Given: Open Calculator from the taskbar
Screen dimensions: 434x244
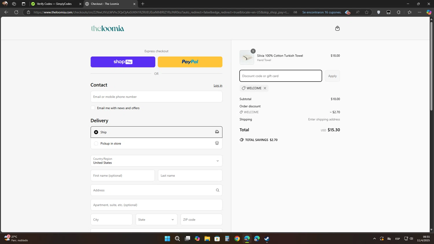Looking at the screenshot, I should 227,239.
